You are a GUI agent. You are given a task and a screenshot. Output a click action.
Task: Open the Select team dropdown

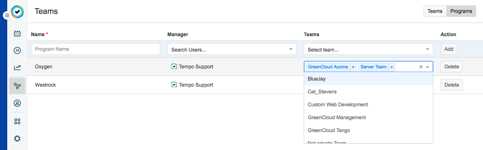[427, 49]
